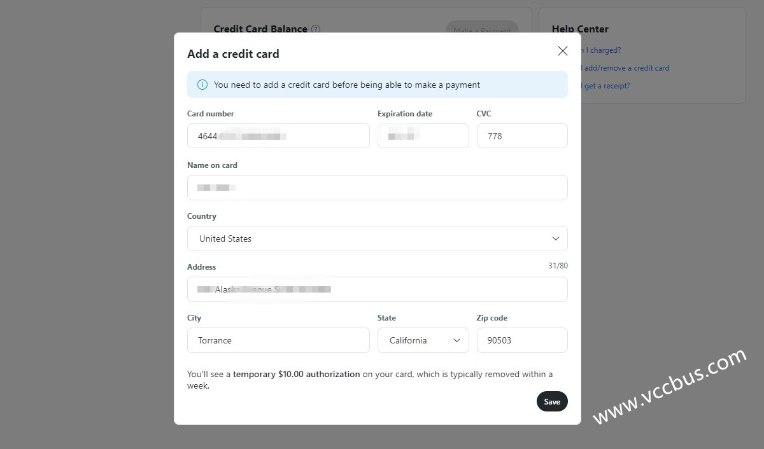Select the City field showing Torrance
The height and width of the screenshot is (449, 764).
pos(278,340)
